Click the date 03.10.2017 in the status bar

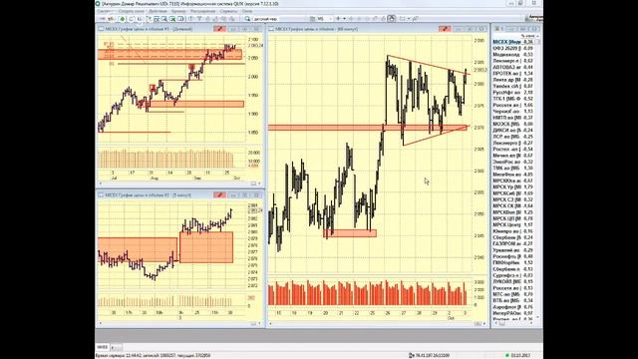coord(519,355)
